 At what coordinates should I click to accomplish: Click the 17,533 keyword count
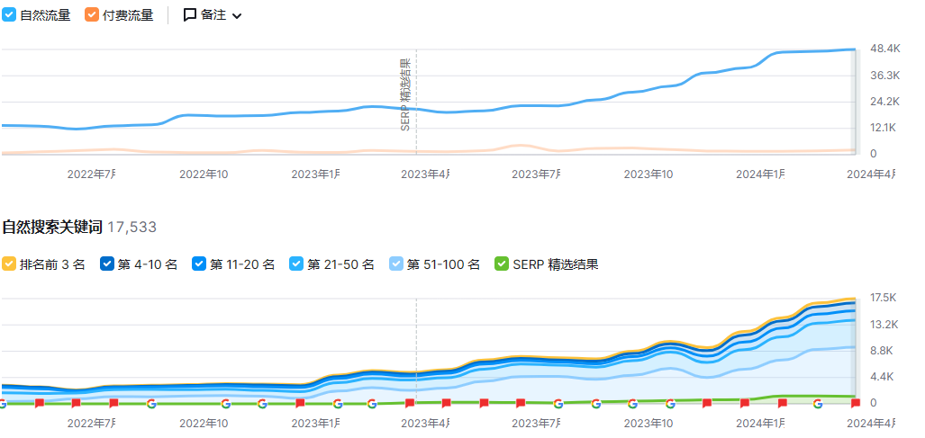point(131,228)
